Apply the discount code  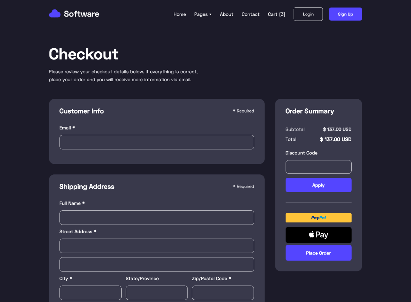(318, 185)
